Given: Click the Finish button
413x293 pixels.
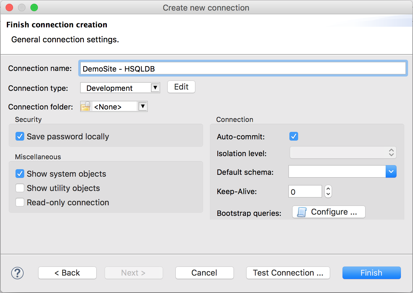Looking at the screenshot, I should click(x=371, y=273).
